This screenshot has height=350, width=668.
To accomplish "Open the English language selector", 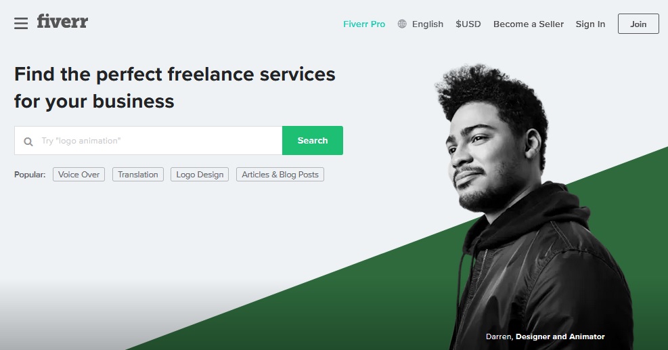I will [428, 24].
